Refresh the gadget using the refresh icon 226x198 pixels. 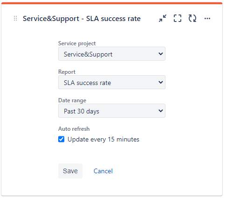192,18
